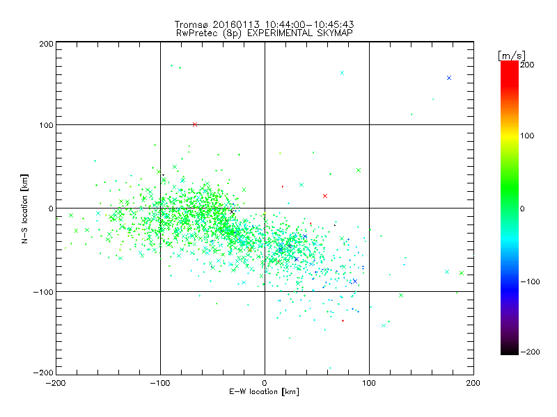Image resolution: width=557 pixels, height=417 pixels.
Task: Click the cyan X marker at the top, right of centre
Action: [x=342, y=73]
